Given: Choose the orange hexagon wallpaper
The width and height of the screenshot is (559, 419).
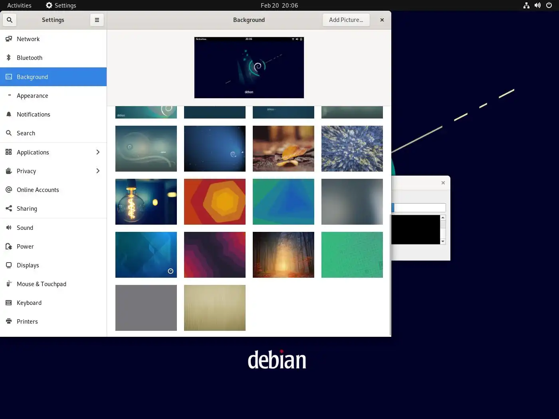Looking at the screenshot, I should click(x=215, y=202).
